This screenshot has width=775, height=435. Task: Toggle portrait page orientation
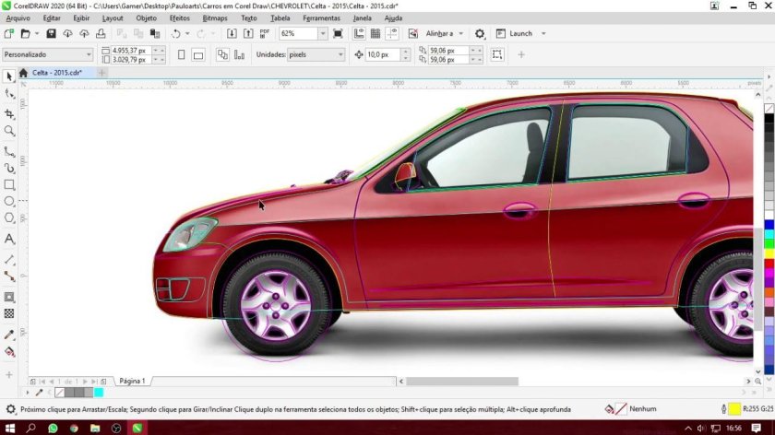(181, 55)
